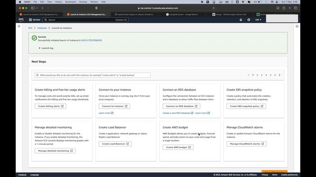This screenshot has width=316, height=177.
Task: Open the support help icon
Action: 249,20
